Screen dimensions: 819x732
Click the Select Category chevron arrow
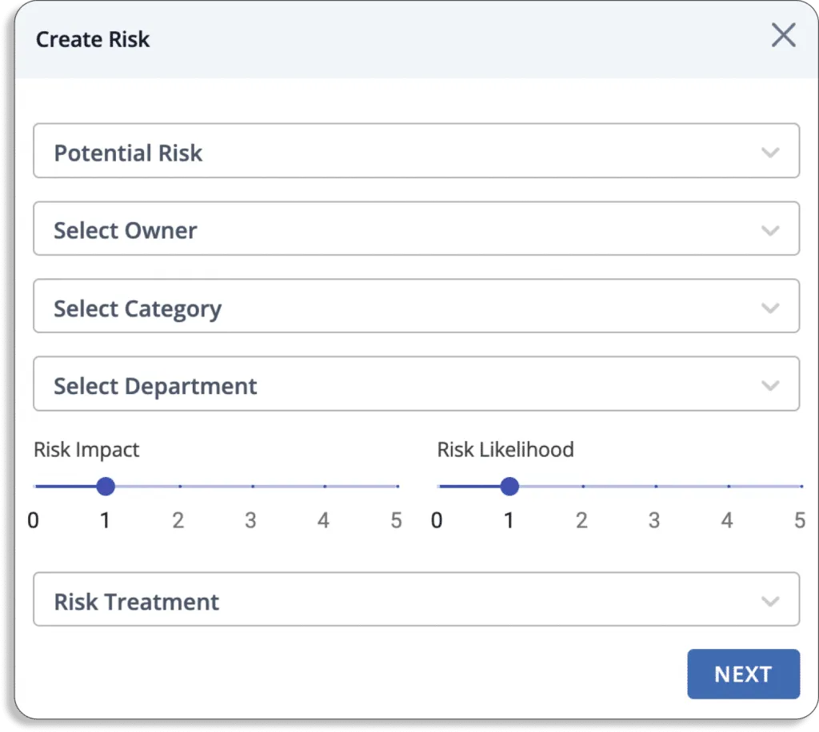[770, 308]
